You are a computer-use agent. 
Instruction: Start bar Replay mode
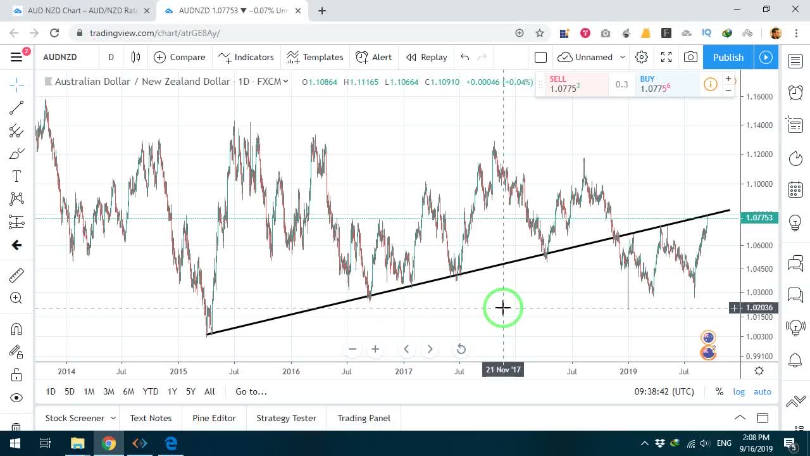point(427,57)
